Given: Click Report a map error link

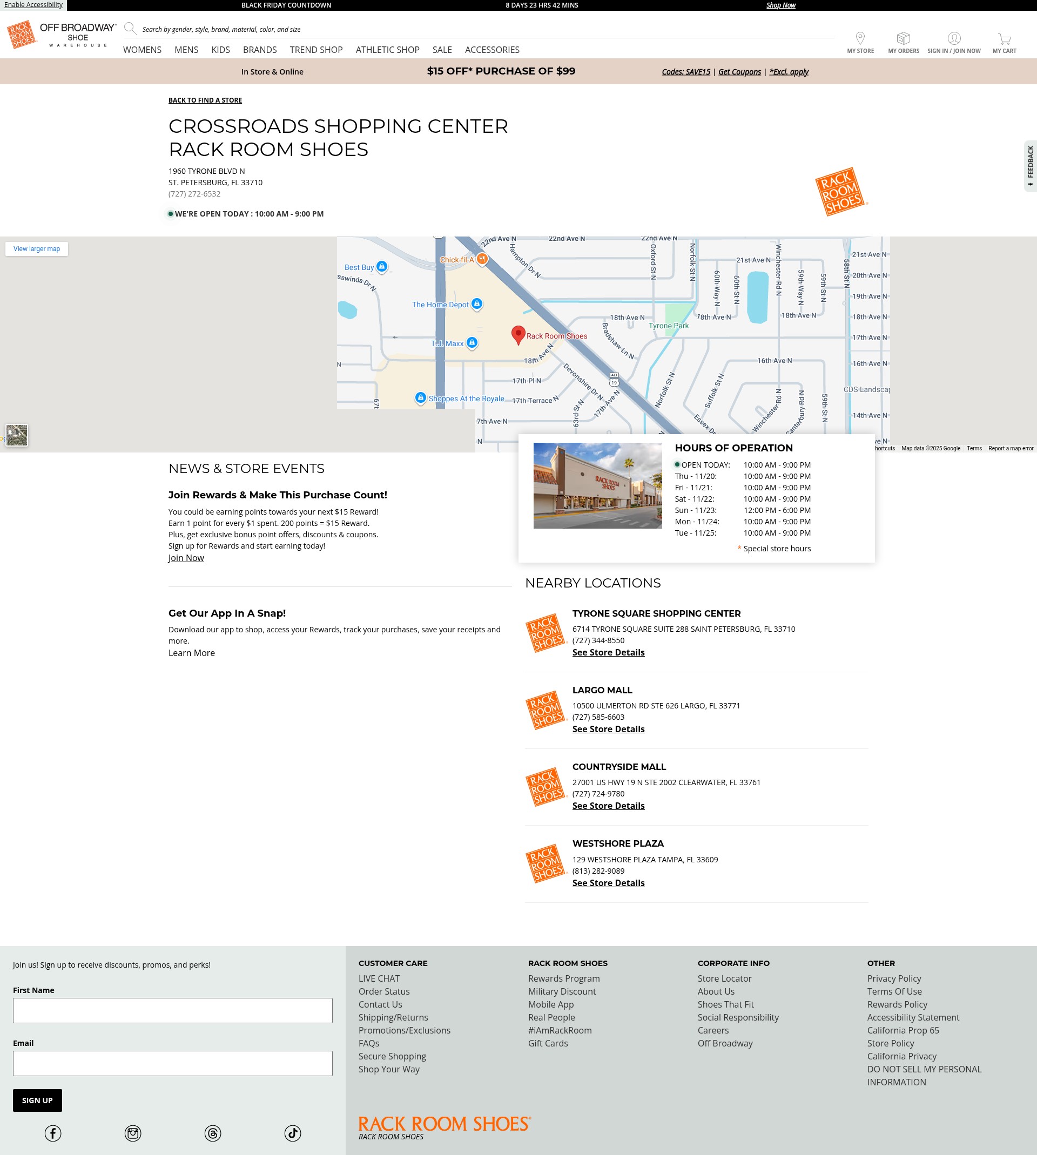Looking at the screenshot, I should tap(1010, 449).
